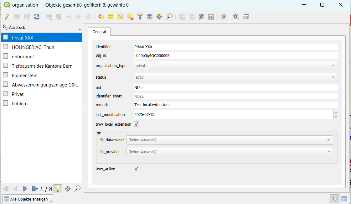Image resolution: width=351 pixels, height=204 pixels.
Task: Toggle editing mode with the pencil icon
Action: [7, 17]
